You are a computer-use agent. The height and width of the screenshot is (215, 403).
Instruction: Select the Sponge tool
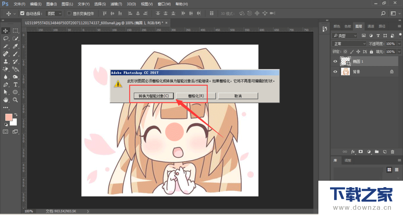tap(15, 77)
